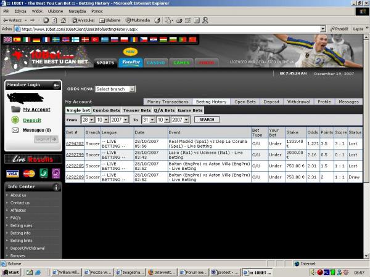Click the MasterCard logo
The height and width of the screenshot is (277, 370).
[x=28, y=174]
